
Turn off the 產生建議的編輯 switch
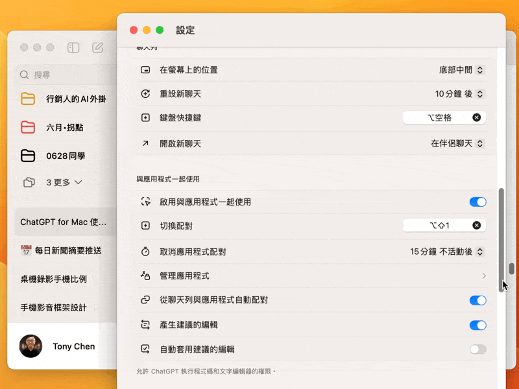tap(477, 325)
